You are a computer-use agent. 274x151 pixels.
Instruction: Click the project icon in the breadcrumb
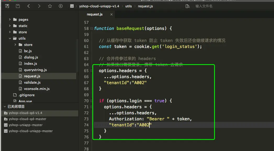click(x=72, y=6)
